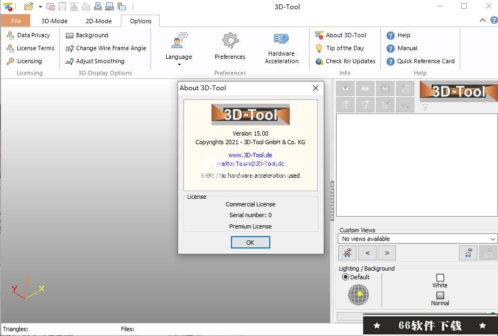
Task: Expand the recent files arrow beside Open
Action: click(40, 6)
